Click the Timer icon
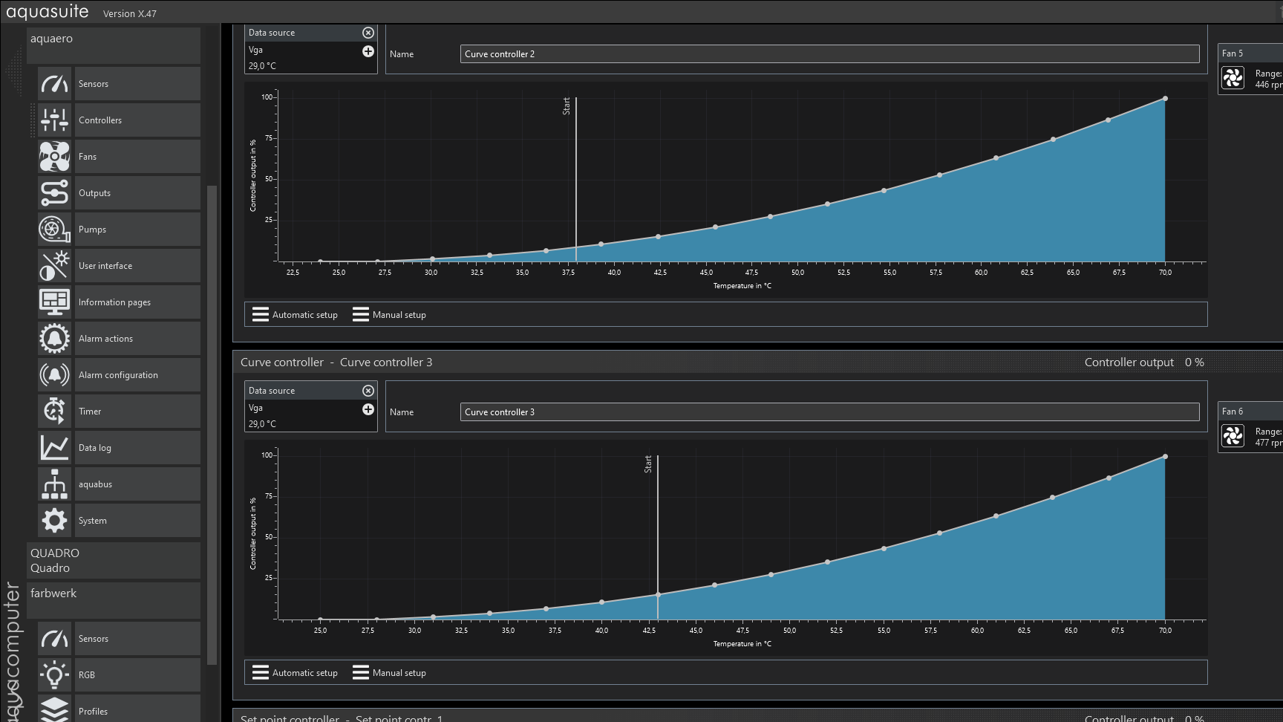1283x722 pixels. pos(55,412)
